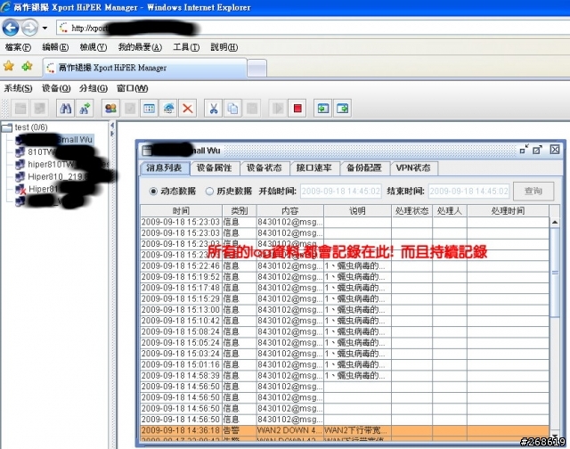
Task: Click the browser Back arrow button
Action: click(x=11, y=28)
